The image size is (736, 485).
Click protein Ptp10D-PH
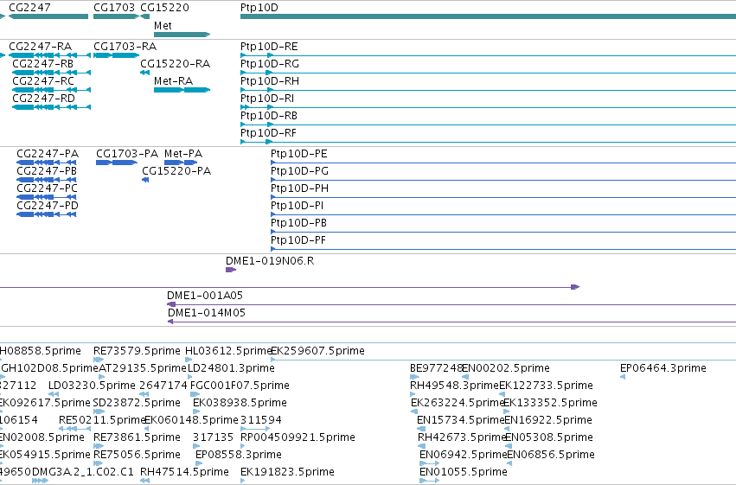point(503,197)
